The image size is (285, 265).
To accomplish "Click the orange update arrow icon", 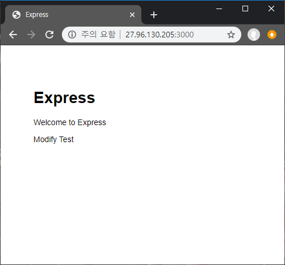I will [x=272, y=35].
